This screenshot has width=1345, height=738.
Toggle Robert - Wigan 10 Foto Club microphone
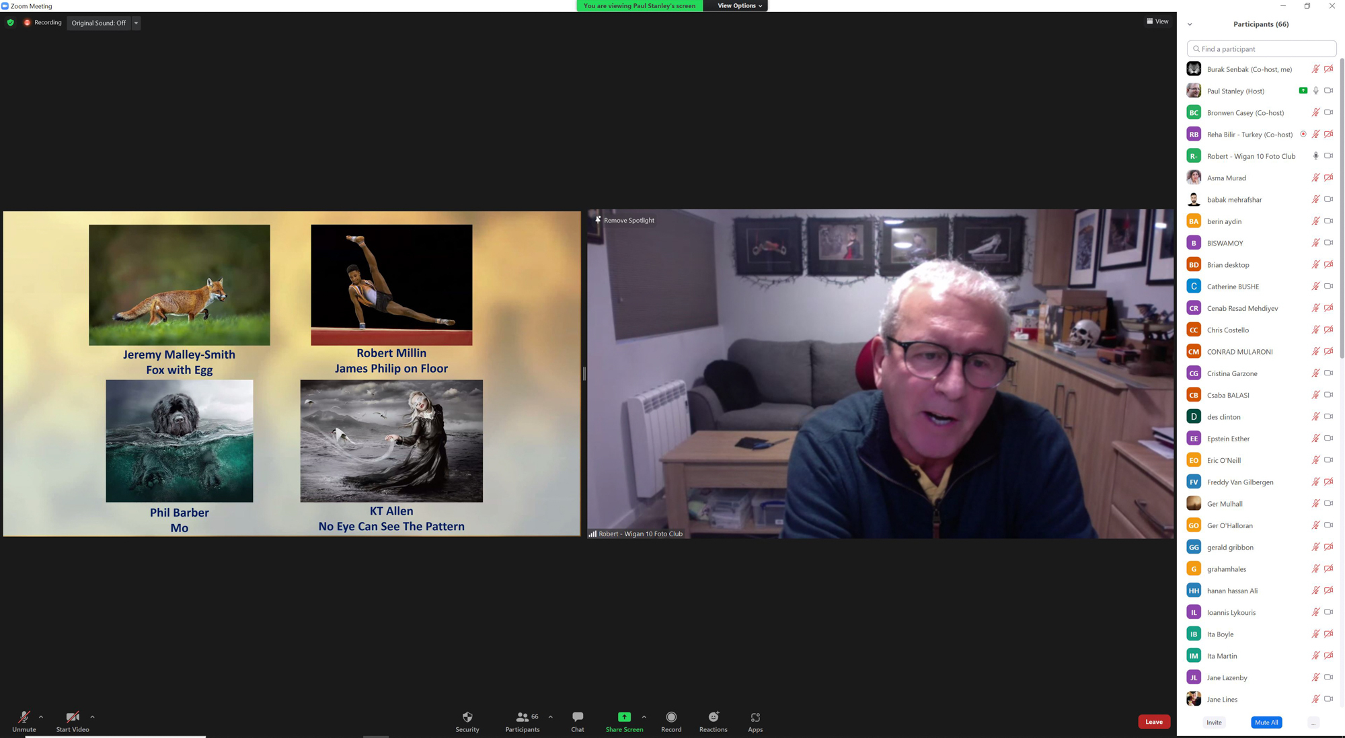click(x=1315, y=155)
